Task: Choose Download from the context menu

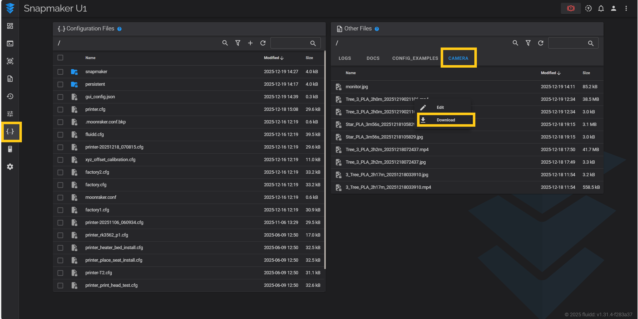Action: (445, 120)
